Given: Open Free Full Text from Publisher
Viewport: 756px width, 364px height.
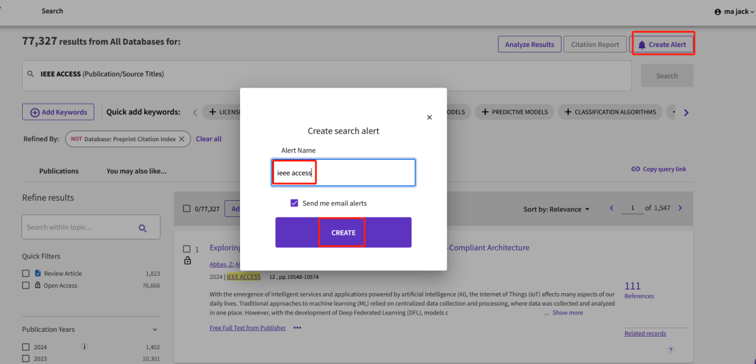Looking at the screenshot, I should [x=248, y=328].
